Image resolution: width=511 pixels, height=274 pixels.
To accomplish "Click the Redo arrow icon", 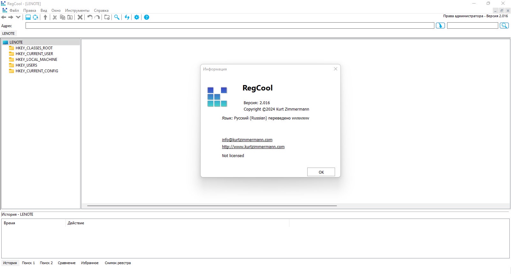I will coord(97,17).
